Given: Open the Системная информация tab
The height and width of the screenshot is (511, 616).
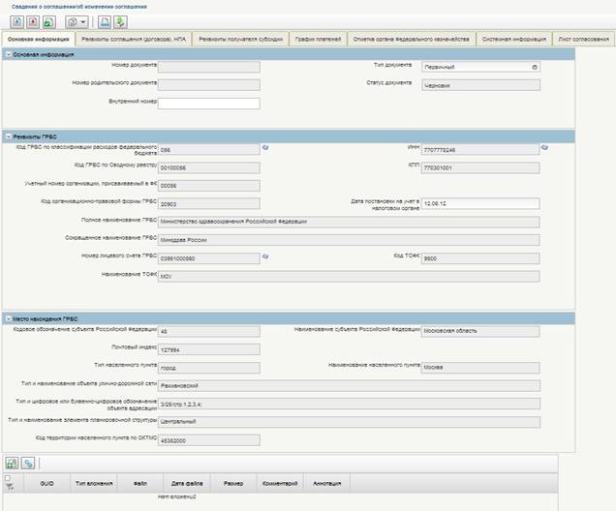Looking at the screenshot, I should click(x=511, y=39).
